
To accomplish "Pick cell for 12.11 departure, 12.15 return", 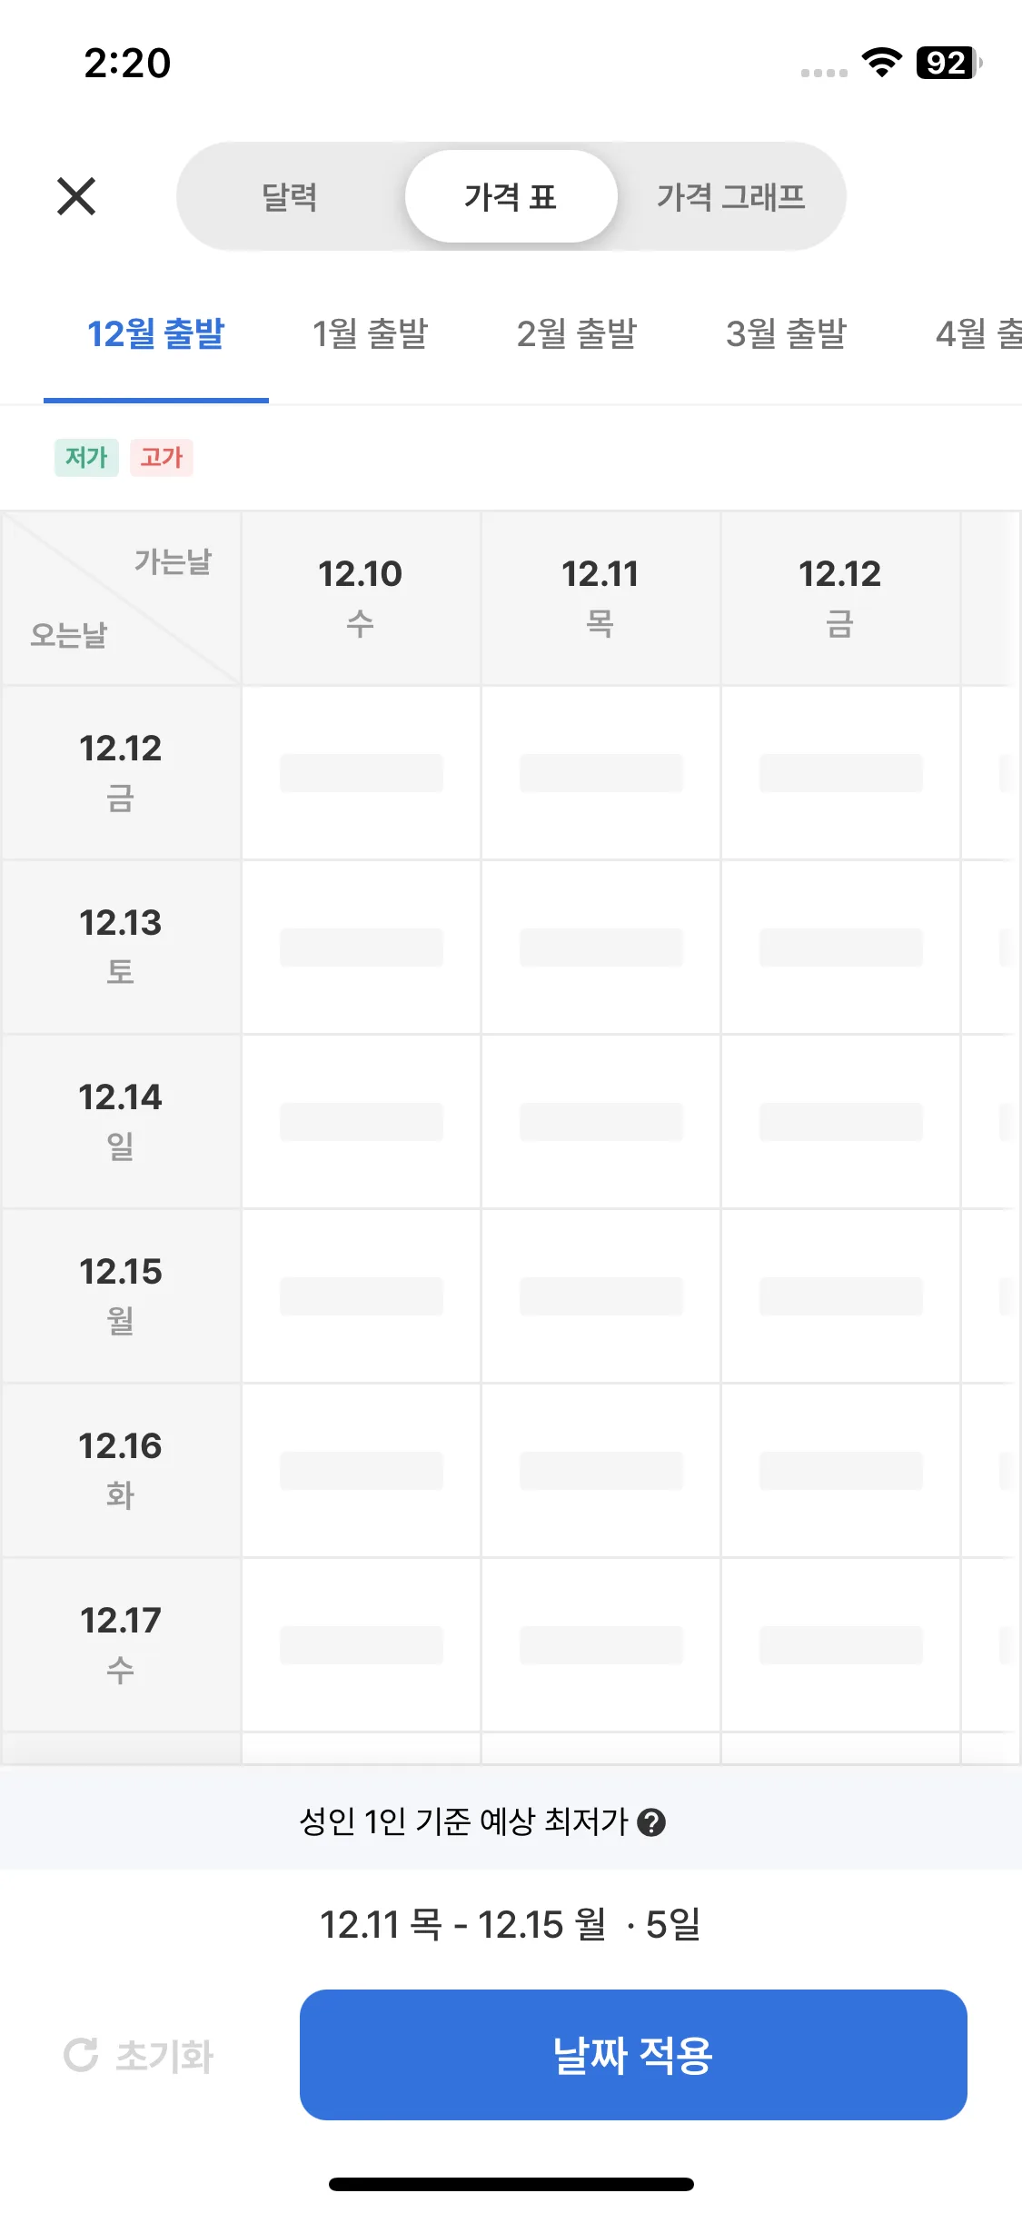I will (600, 1296).
